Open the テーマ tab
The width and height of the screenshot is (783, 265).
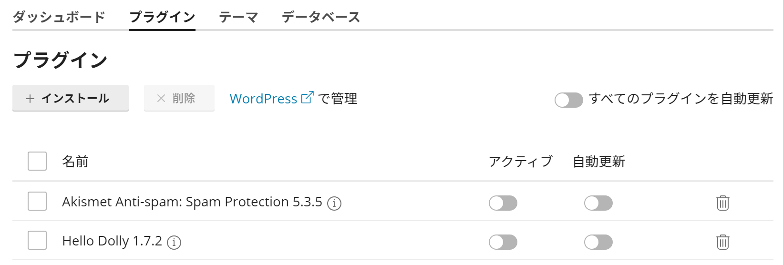tap(238, 17)
